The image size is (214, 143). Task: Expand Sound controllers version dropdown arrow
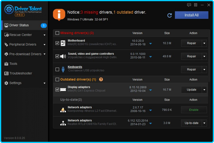point(151,57)
